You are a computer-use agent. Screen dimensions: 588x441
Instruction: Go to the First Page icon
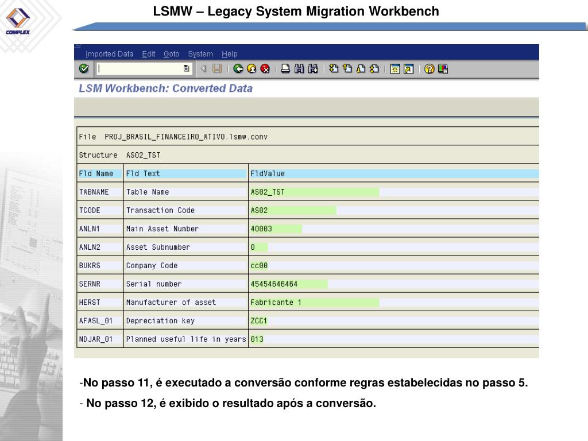point(334,69)
